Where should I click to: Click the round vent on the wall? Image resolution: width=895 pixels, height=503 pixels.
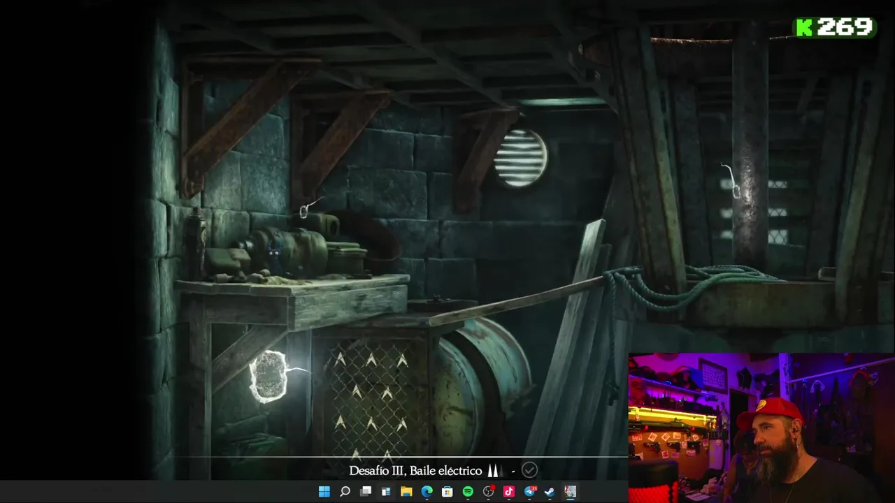click(521, 158)
